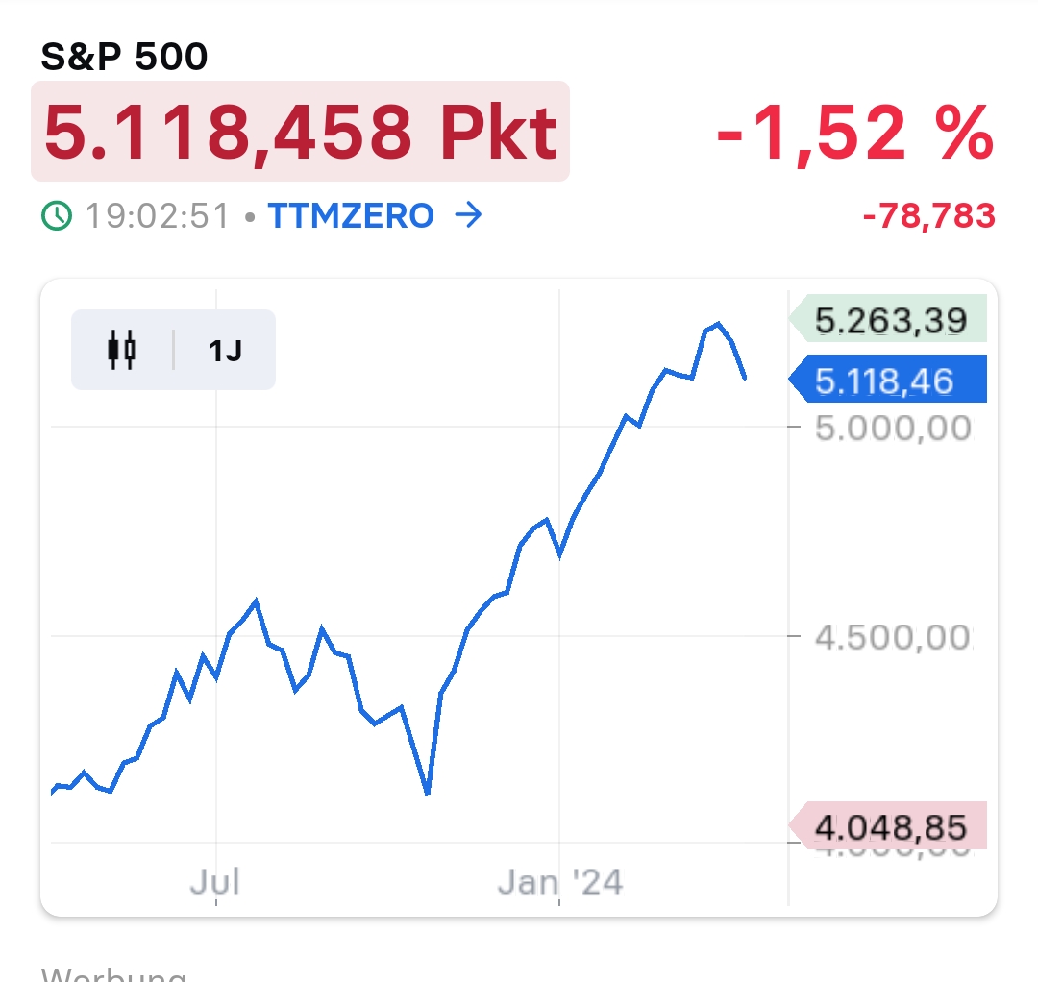Click the candlestick chart type icon

(x=122, y=350)
